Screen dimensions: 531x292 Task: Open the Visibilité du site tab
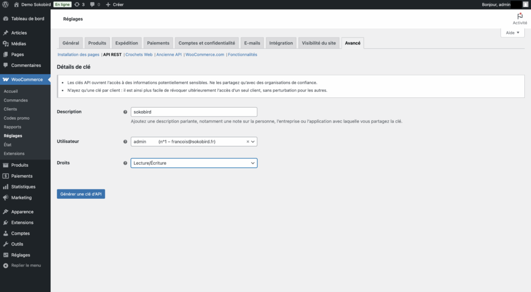click(319, 43)
